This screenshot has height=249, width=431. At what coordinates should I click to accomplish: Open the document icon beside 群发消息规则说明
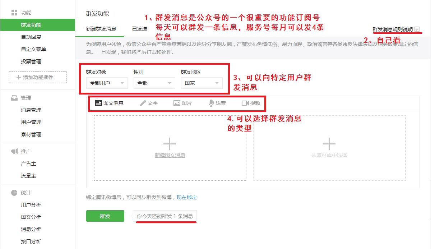pos(417,29)
